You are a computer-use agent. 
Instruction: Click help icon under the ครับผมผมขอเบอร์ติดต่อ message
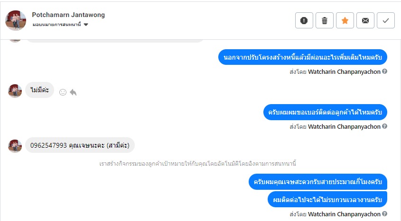385,126
